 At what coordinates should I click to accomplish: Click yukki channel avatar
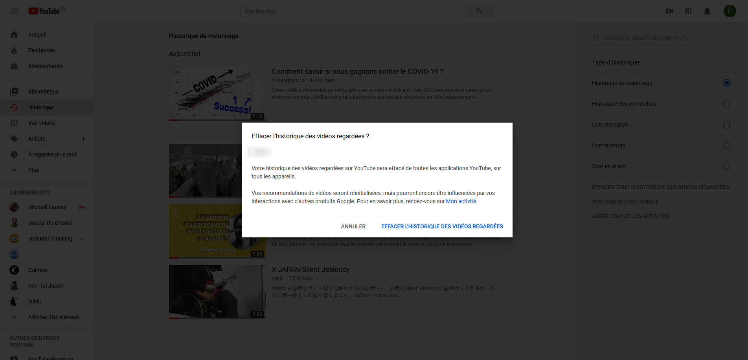(x=14, y=301)
